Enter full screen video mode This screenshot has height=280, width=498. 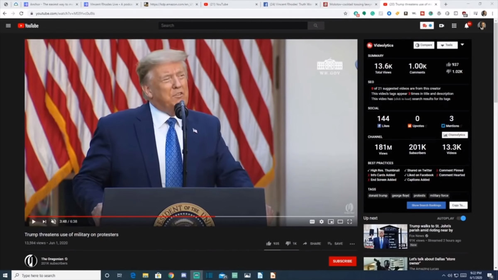point(349,222)
